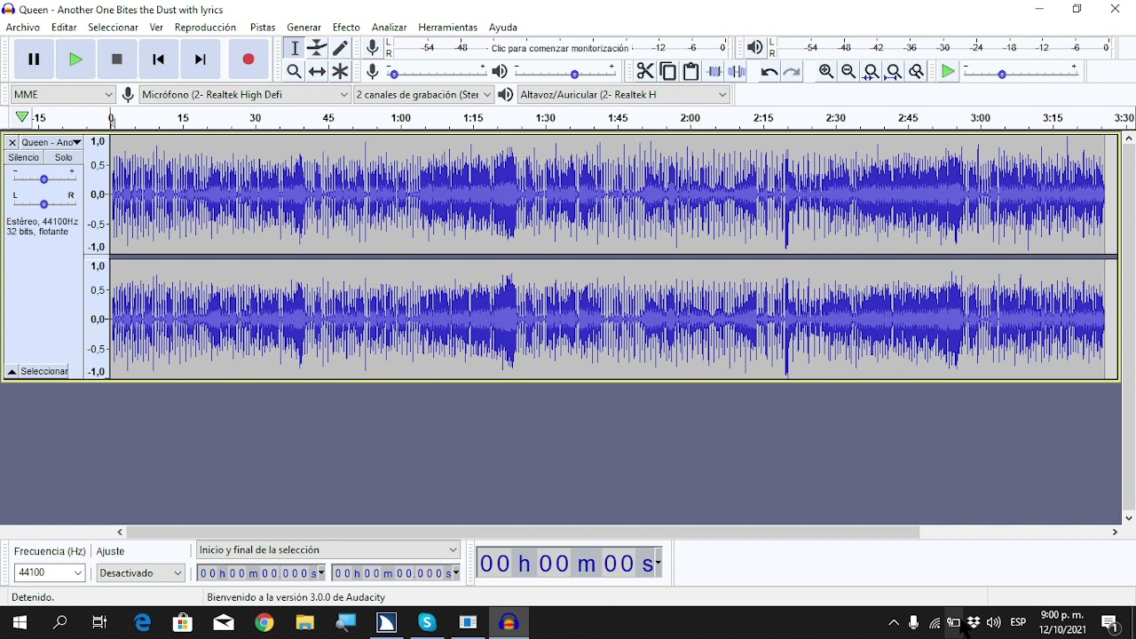Click the Pause playback button
This screenshot has height=639, width=1136.
(34, 59)
